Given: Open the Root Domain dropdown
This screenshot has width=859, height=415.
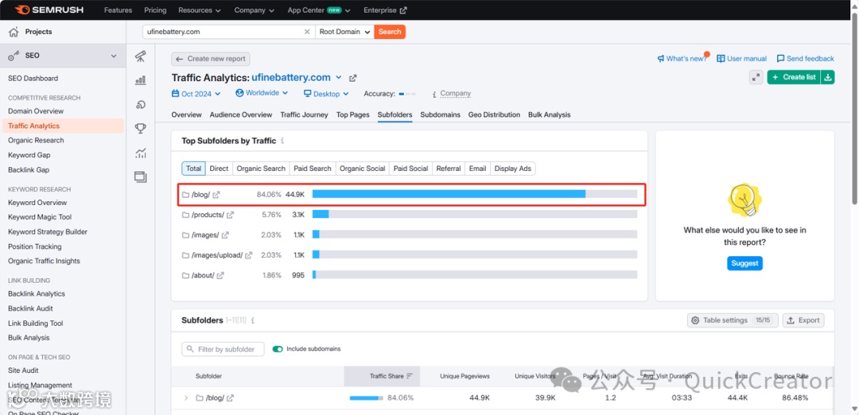Looking at the screenshot, I should pos(345,32).
